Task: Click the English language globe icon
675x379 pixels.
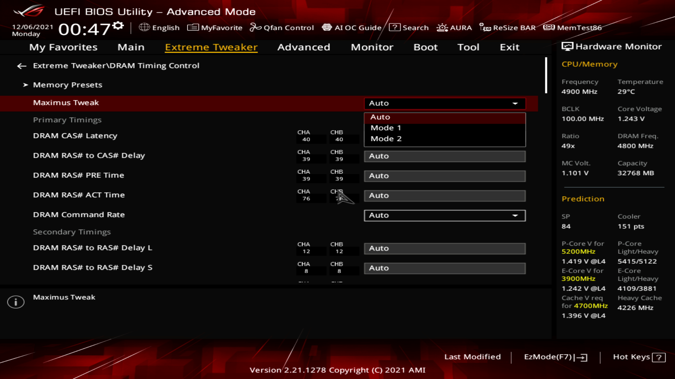Action: 144,27
